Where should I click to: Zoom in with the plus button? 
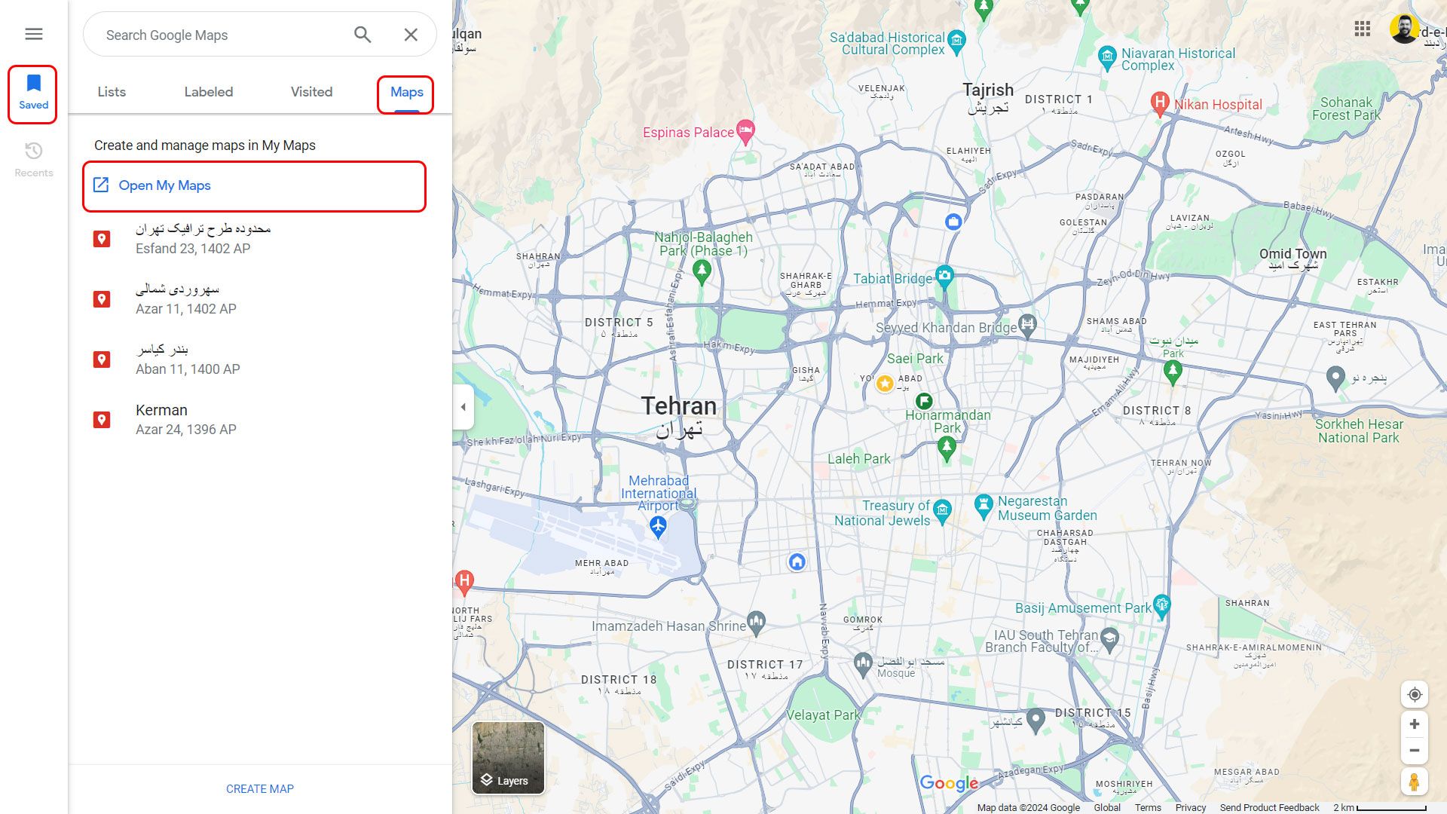[x=1415, y=724]
